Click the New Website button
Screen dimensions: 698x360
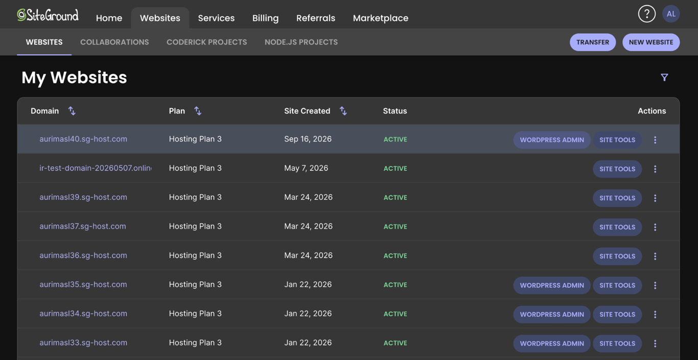click(651, 42)
